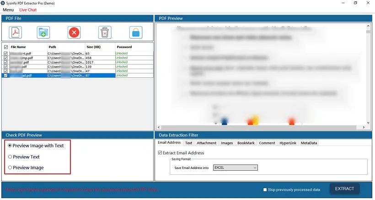Click preview vertical scrollbar up arrow
Image resolution: width=375 pixels, height=200 pixels.
[x=368, y=26]
